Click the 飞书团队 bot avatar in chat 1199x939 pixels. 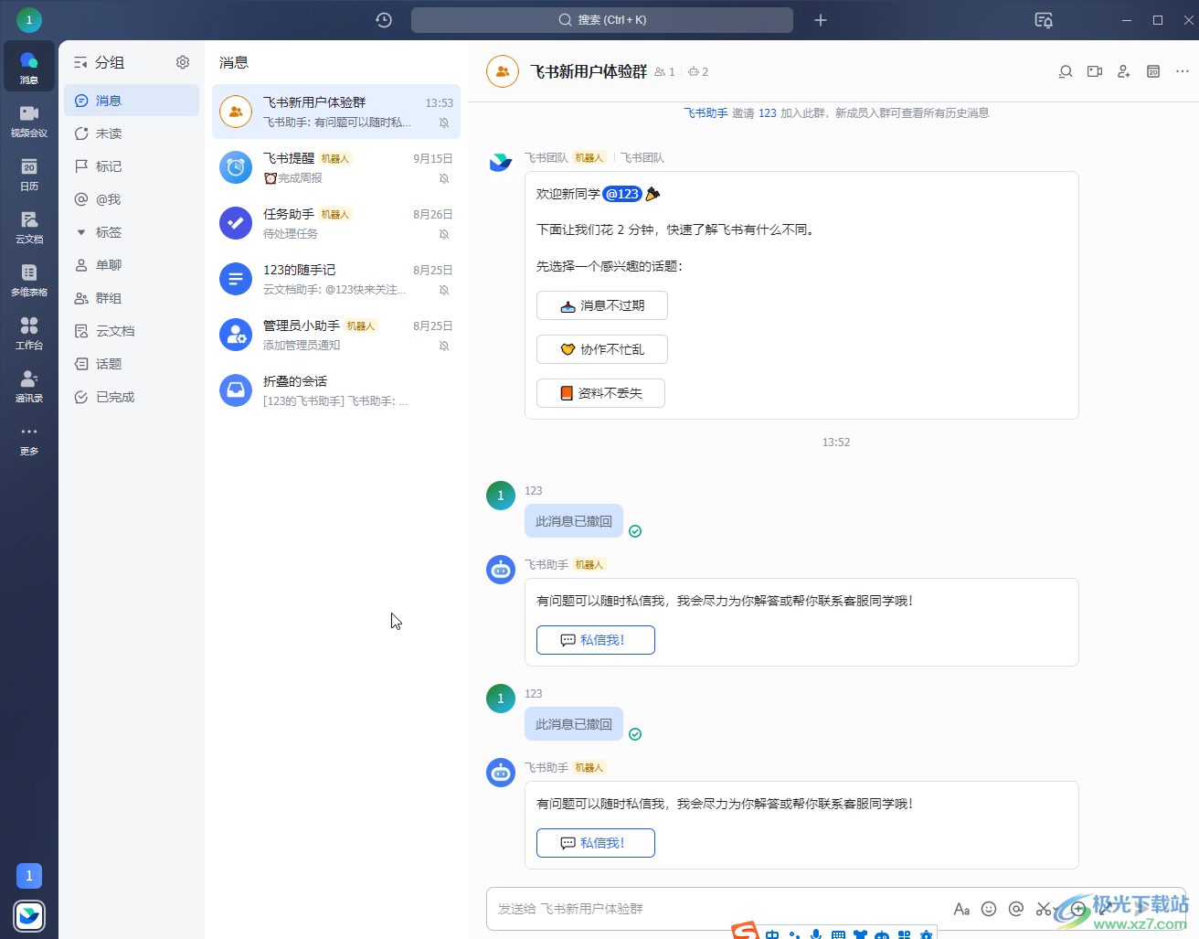501,164
